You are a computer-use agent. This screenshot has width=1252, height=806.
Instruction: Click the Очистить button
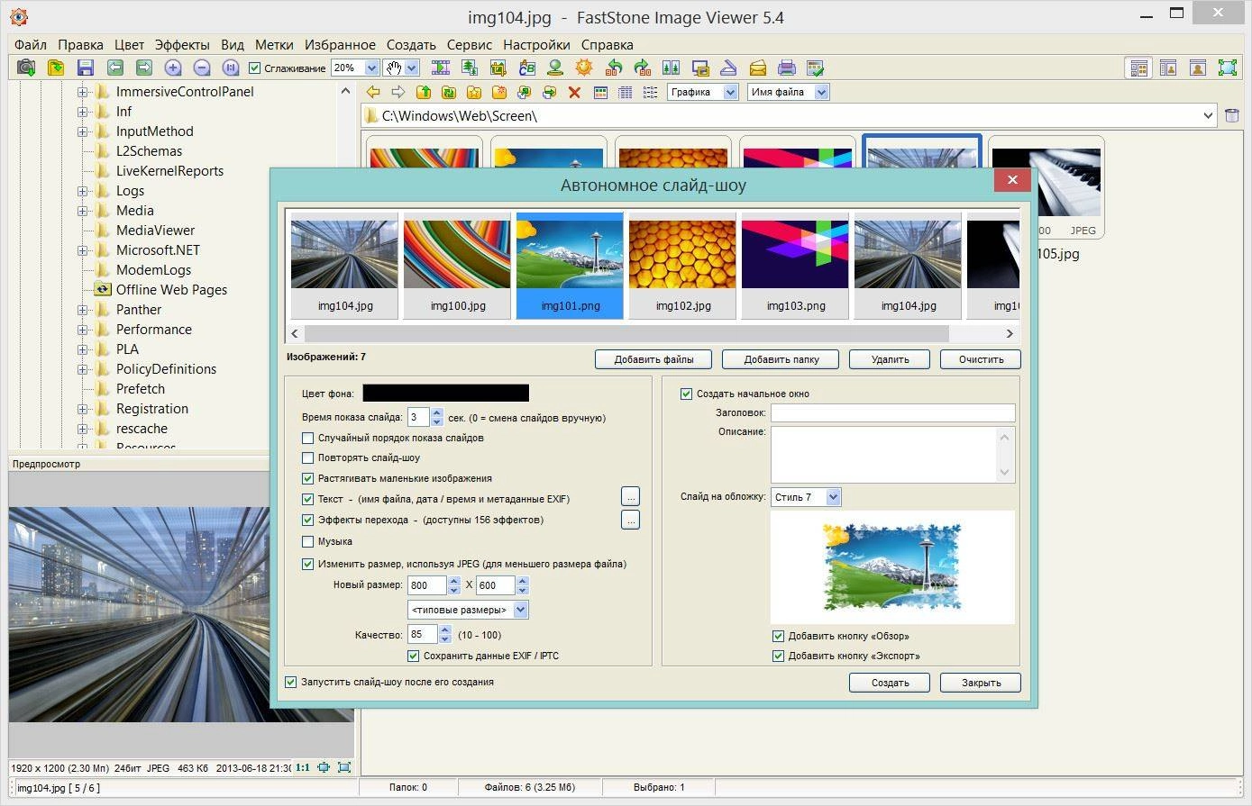(981, 359)
